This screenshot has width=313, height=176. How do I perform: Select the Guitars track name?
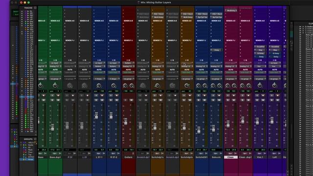(128, 157)
